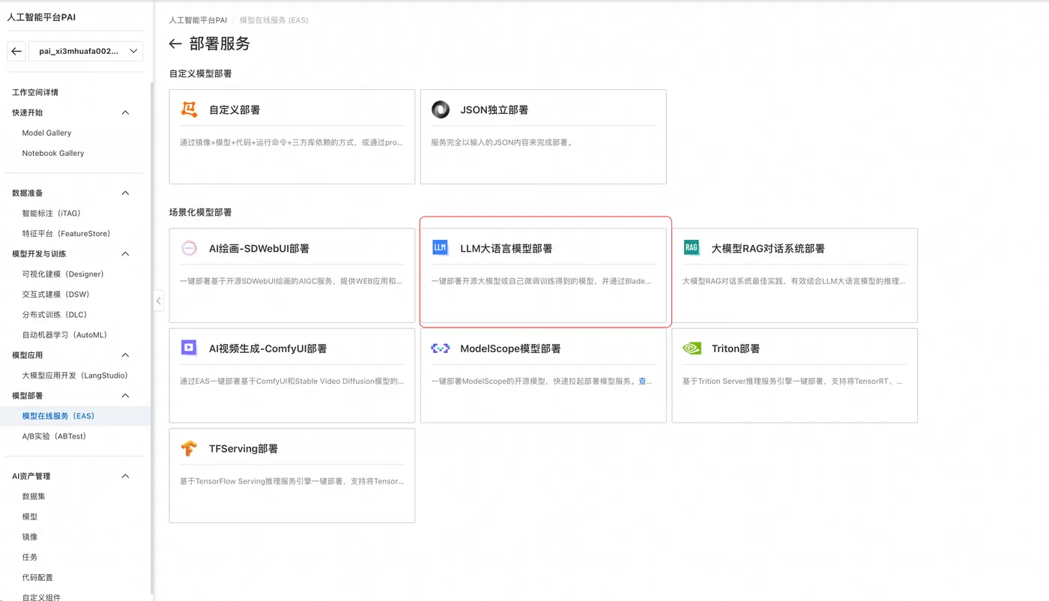The width and height of the screenshot is (1049, 601).
Task: Click description starting 基于TensorFlow Serving
Action: [x=291, y=481]
